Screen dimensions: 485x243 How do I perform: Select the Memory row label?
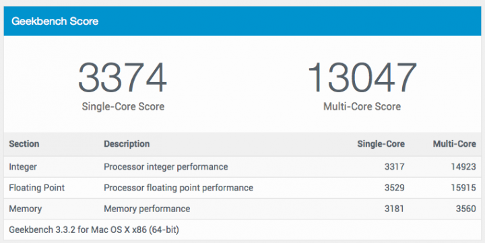tap(26, 209)
